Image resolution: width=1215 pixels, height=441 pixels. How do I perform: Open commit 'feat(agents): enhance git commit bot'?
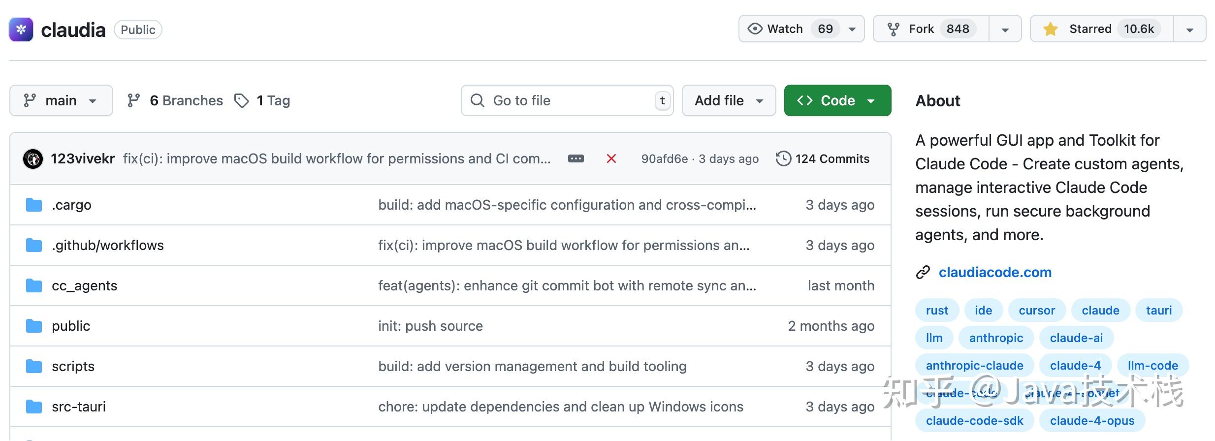[x=567, y=285]
